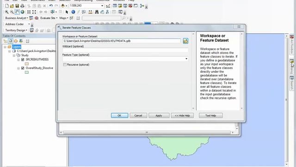Select the Select Elements arrow tool
Viewport: 296px width, 167px height.
[x=67, y=12]
